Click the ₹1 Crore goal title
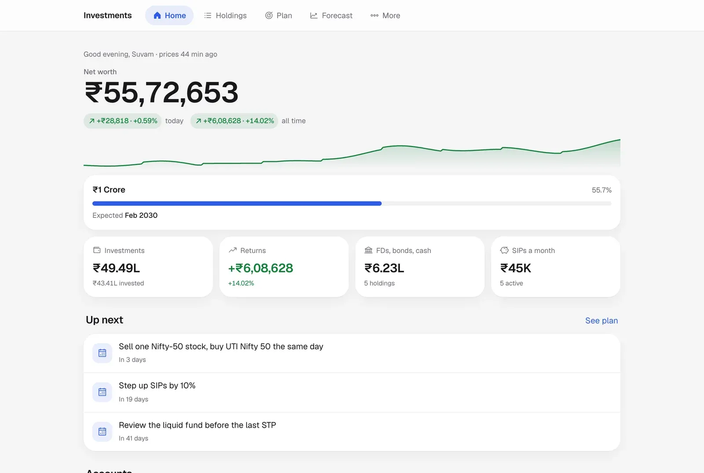 coord(109,190)
